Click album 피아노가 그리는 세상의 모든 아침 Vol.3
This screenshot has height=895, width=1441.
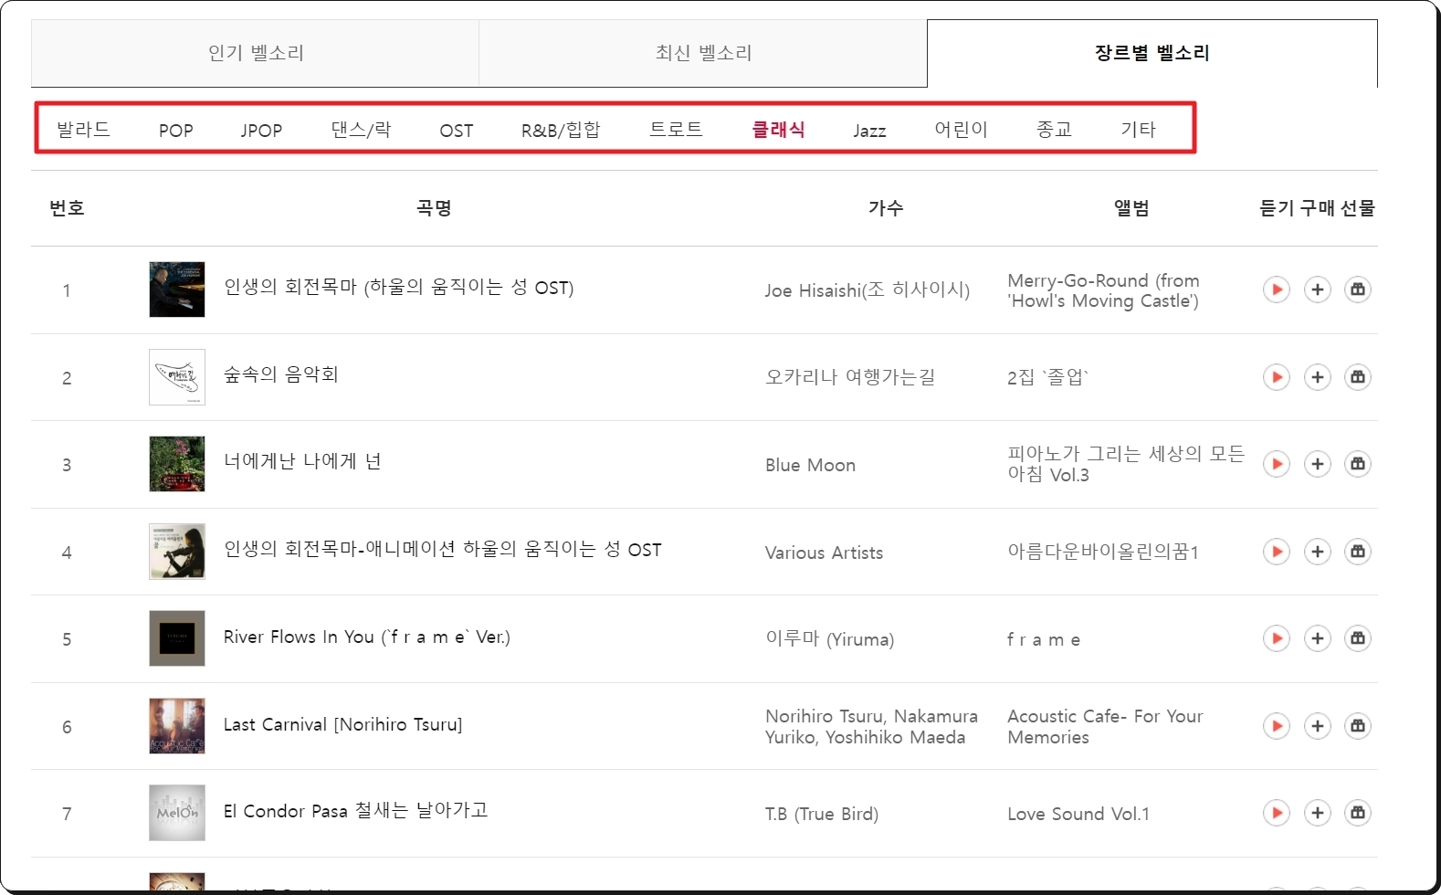coord(1126,464)
